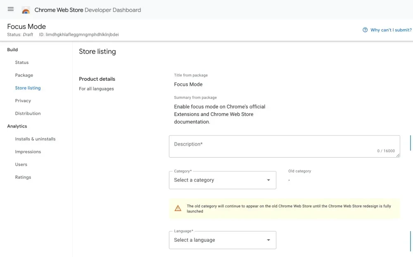Click the Description text field
The height and width of the screenshot is (257, 413).
[x=285, y=146]
